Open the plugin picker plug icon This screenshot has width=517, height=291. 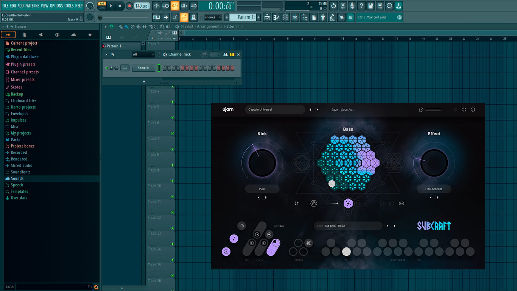(x=323, y=17)
